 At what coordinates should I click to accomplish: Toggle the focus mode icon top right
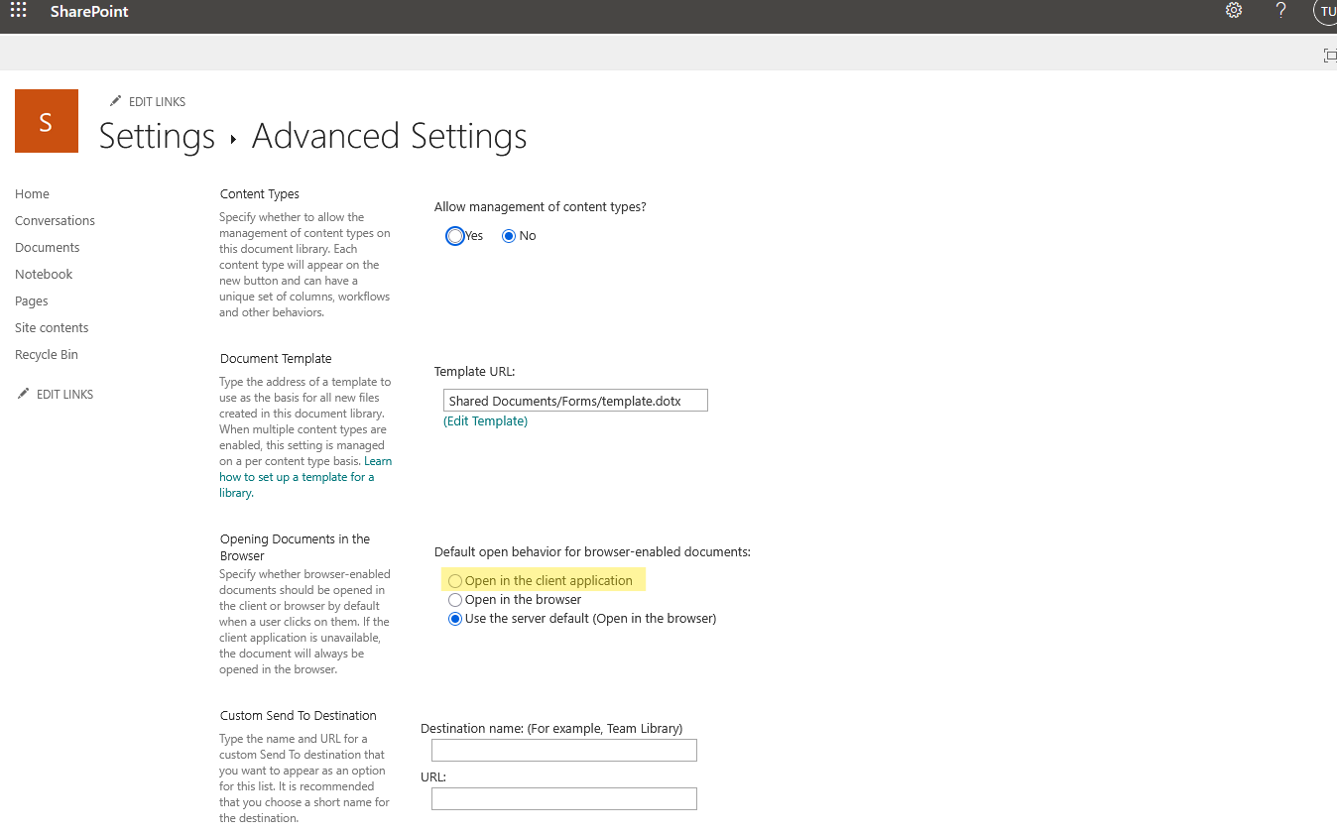[1329, 56]
